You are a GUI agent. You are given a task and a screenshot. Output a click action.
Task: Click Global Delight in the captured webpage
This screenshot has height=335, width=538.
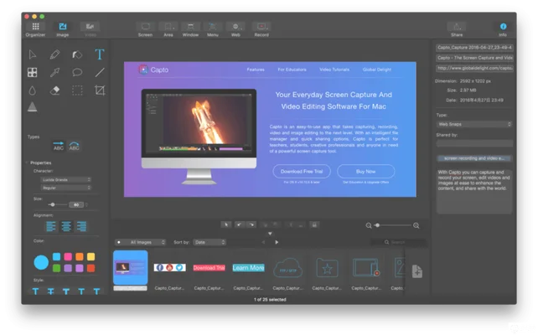377,70
